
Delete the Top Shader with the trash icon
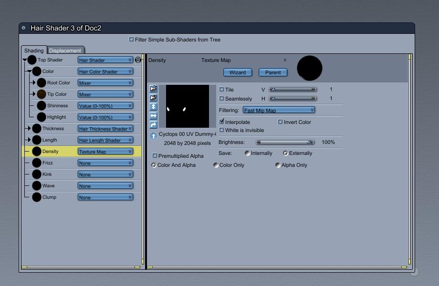click(138, 60)
